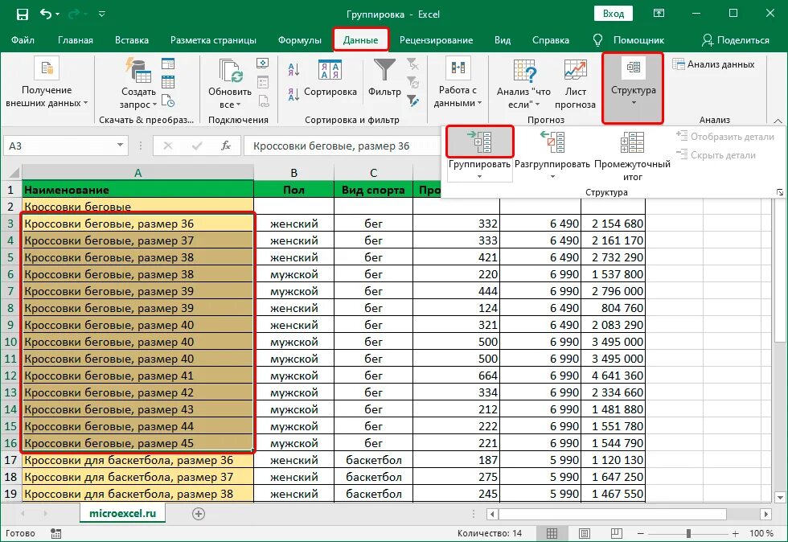Click the zoom slider handle
The image size is (788, 542).
coord(688,533)
